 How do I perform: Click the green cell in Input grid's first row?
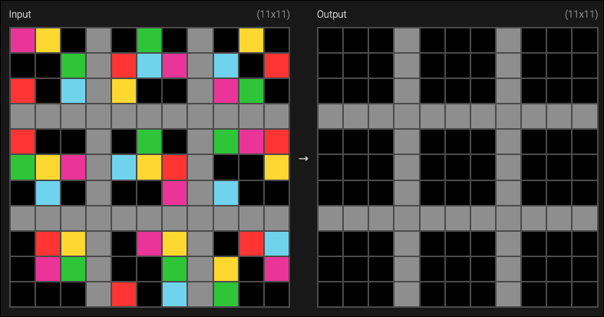tap(149, 40)
